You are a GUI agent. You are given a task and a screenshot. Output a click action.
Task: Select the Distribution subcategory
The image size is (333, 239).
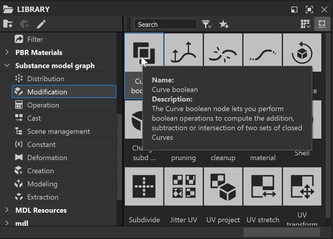click(46, 79)
